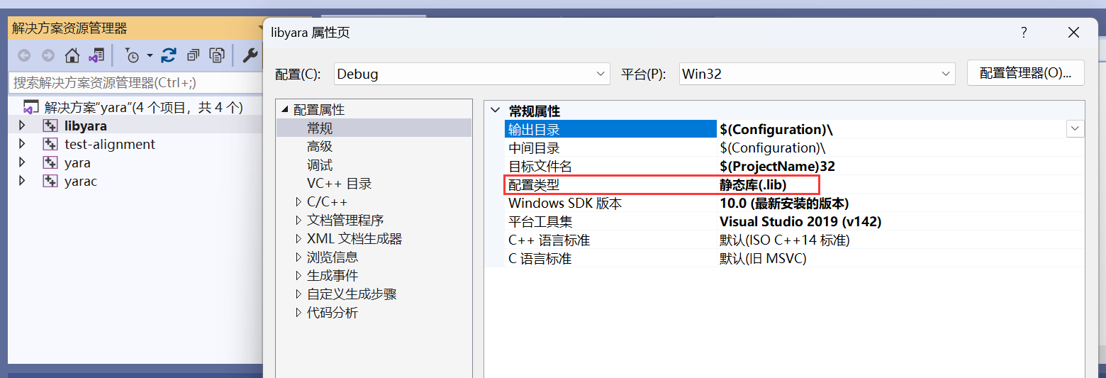The image size is (1106, 378).
Task: Collapse all items in Solution Explorer
Action: pos(193,55)
